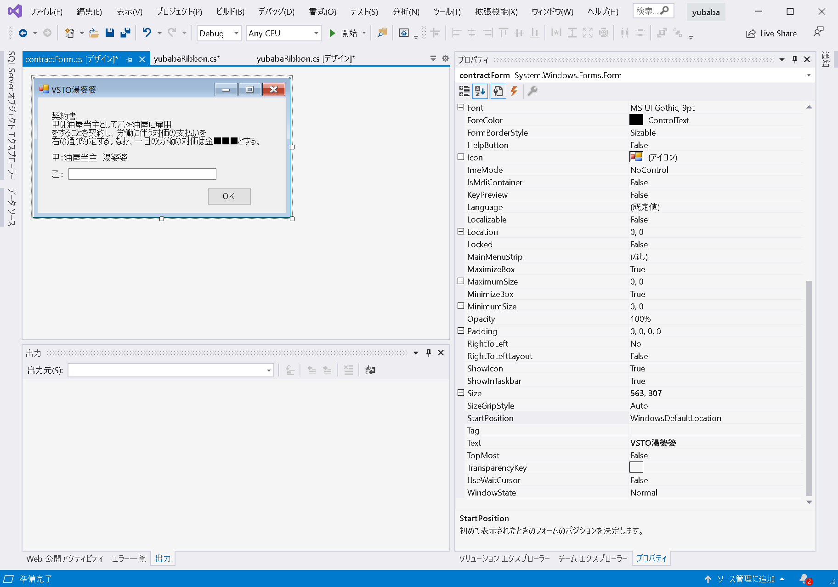
Task: Click the Align Centers layout icon
Action: tap(472, 33)
